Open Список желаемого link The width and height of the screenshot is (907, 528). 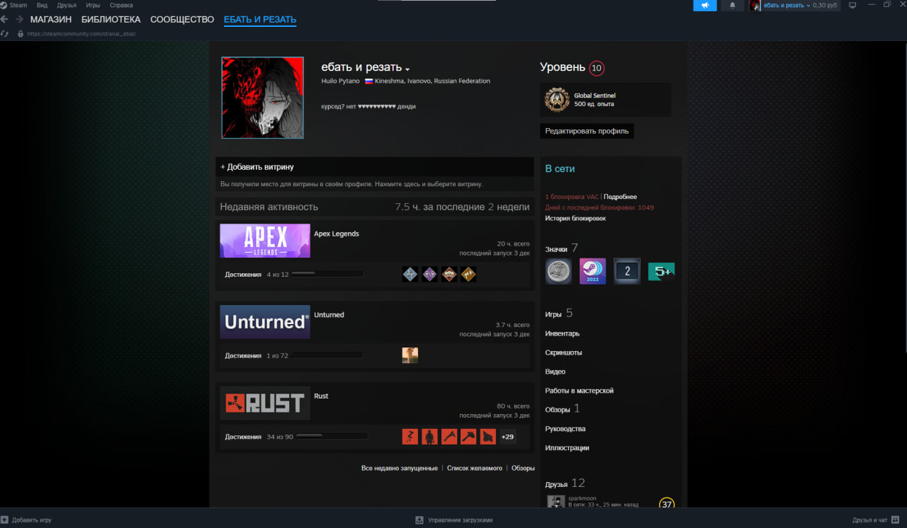click(475, 469)
